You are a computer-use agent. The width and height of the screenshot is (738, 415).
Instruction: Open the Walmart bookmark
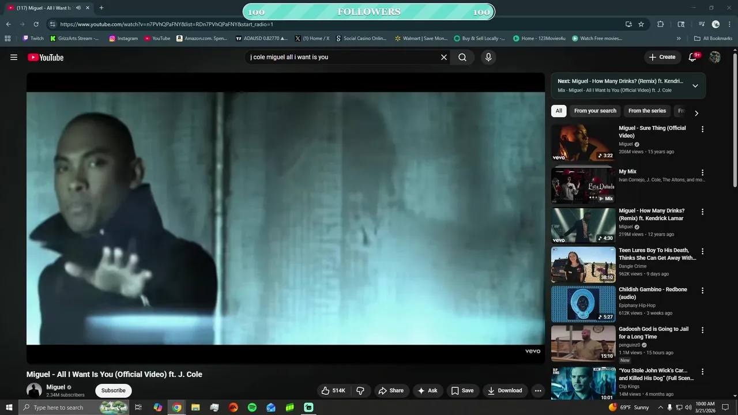(x=421, y=39)
